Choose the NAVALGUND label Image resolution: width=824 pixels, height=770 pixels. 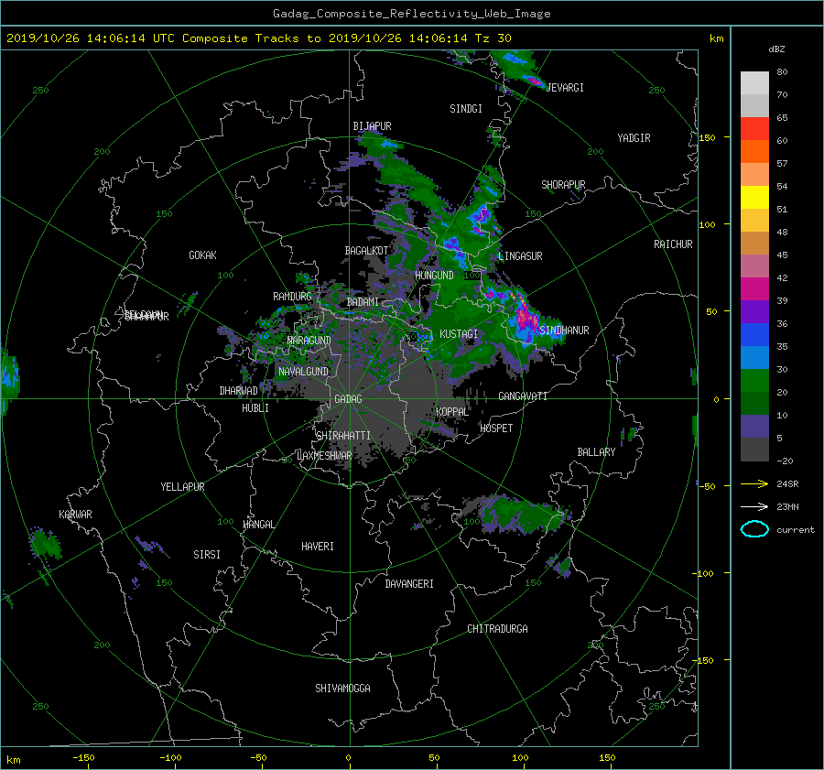pos(303,372)
